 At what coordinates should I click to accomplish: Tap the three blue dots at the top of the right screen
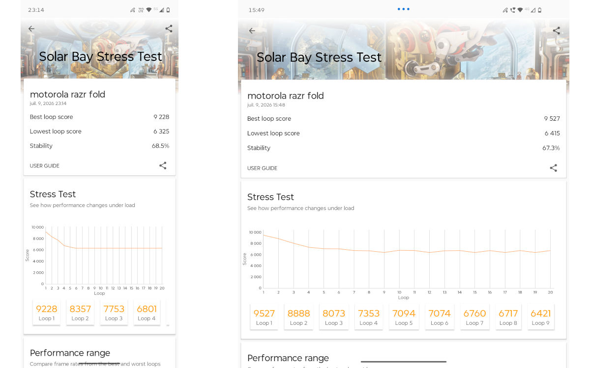click(x=403, y=9)
